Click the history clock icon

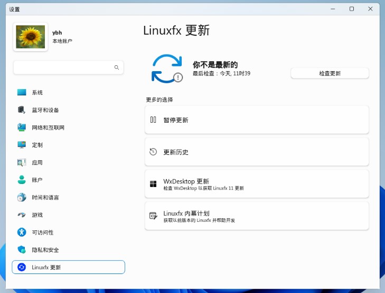(x=153, y=152)
